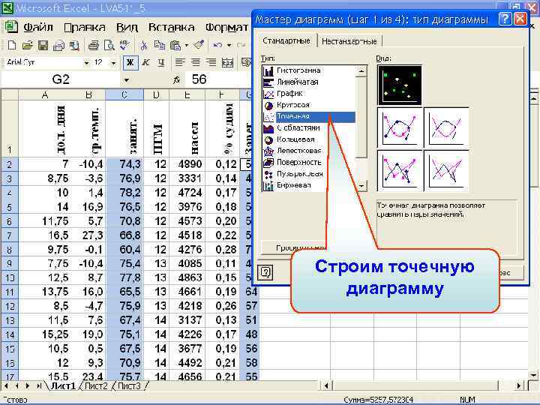The width and height of the screenshot is (540, 405).
Task: Pick the scatter markers-only subtype thumbnail
Action: click(x=400, y=85)
